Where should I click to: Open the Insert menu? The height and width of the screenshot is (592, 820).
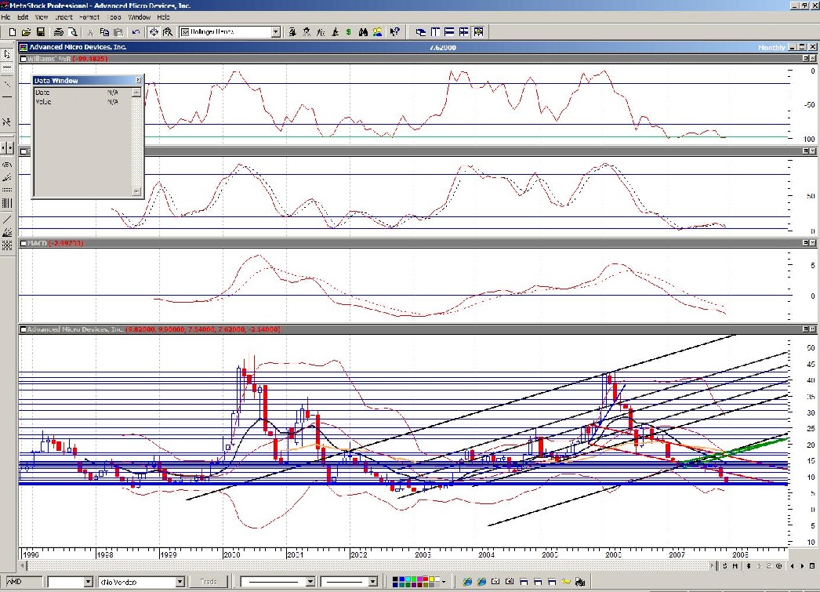(63, 16)
